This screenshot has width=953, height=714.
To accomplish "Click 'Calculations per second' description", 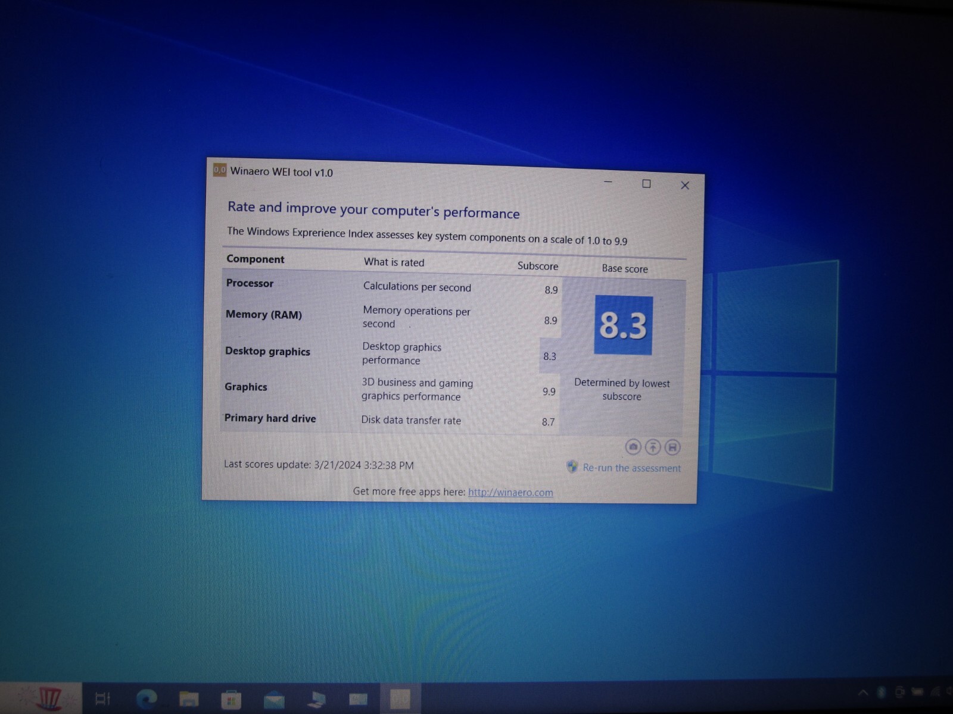I will pyautogui.click(x=417, y=287).
